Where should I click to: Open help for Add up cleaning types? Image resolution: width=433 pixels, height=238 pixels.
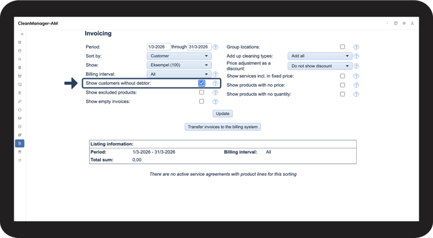click(356, 56)
